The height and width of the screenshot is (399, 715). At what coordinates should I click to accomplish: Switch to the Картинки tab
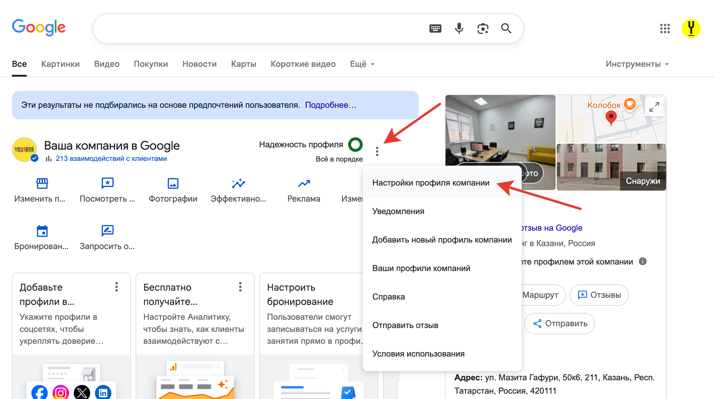(60, 64)
